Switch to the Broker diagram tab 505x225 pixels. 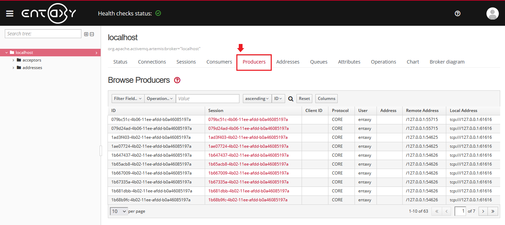pyautogui.click(x=447, y=62)
